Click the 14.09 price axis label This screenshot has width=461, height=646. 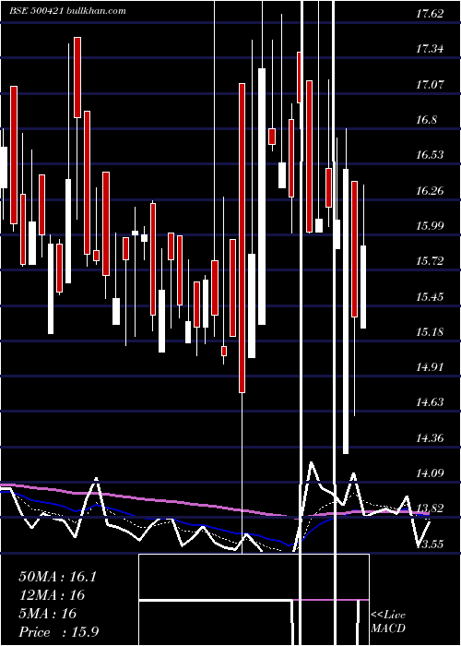430,473
